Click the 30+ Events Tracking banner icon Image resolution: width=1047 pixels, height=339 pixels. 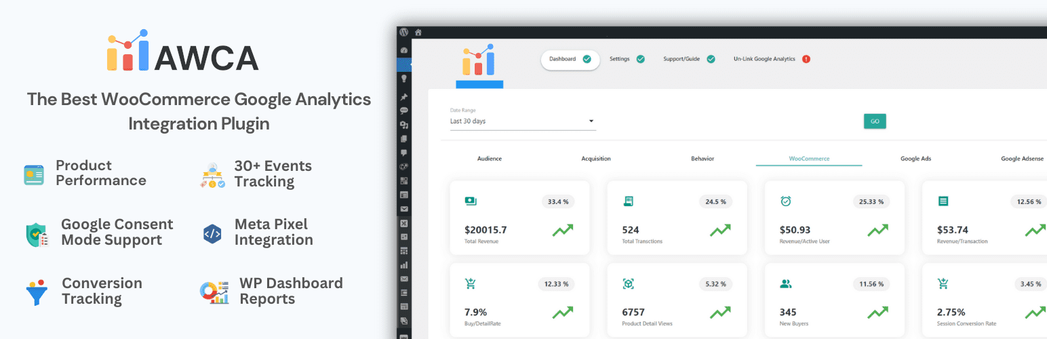[x=214, y=174]
